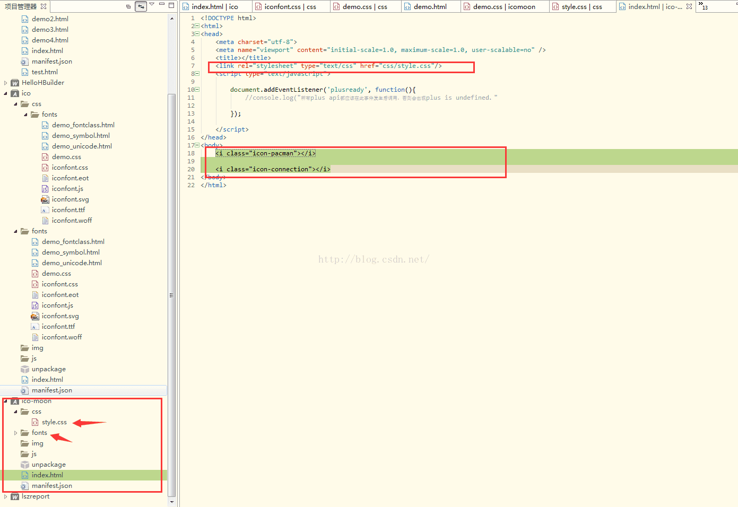Select index.html in the ico project
This screenshot has width=738, height=507.
pyautogui.click(x=47, y=380)
